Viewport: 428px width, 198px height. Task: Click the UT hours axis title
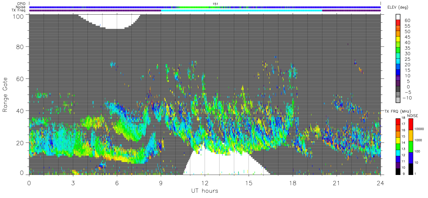205,191
